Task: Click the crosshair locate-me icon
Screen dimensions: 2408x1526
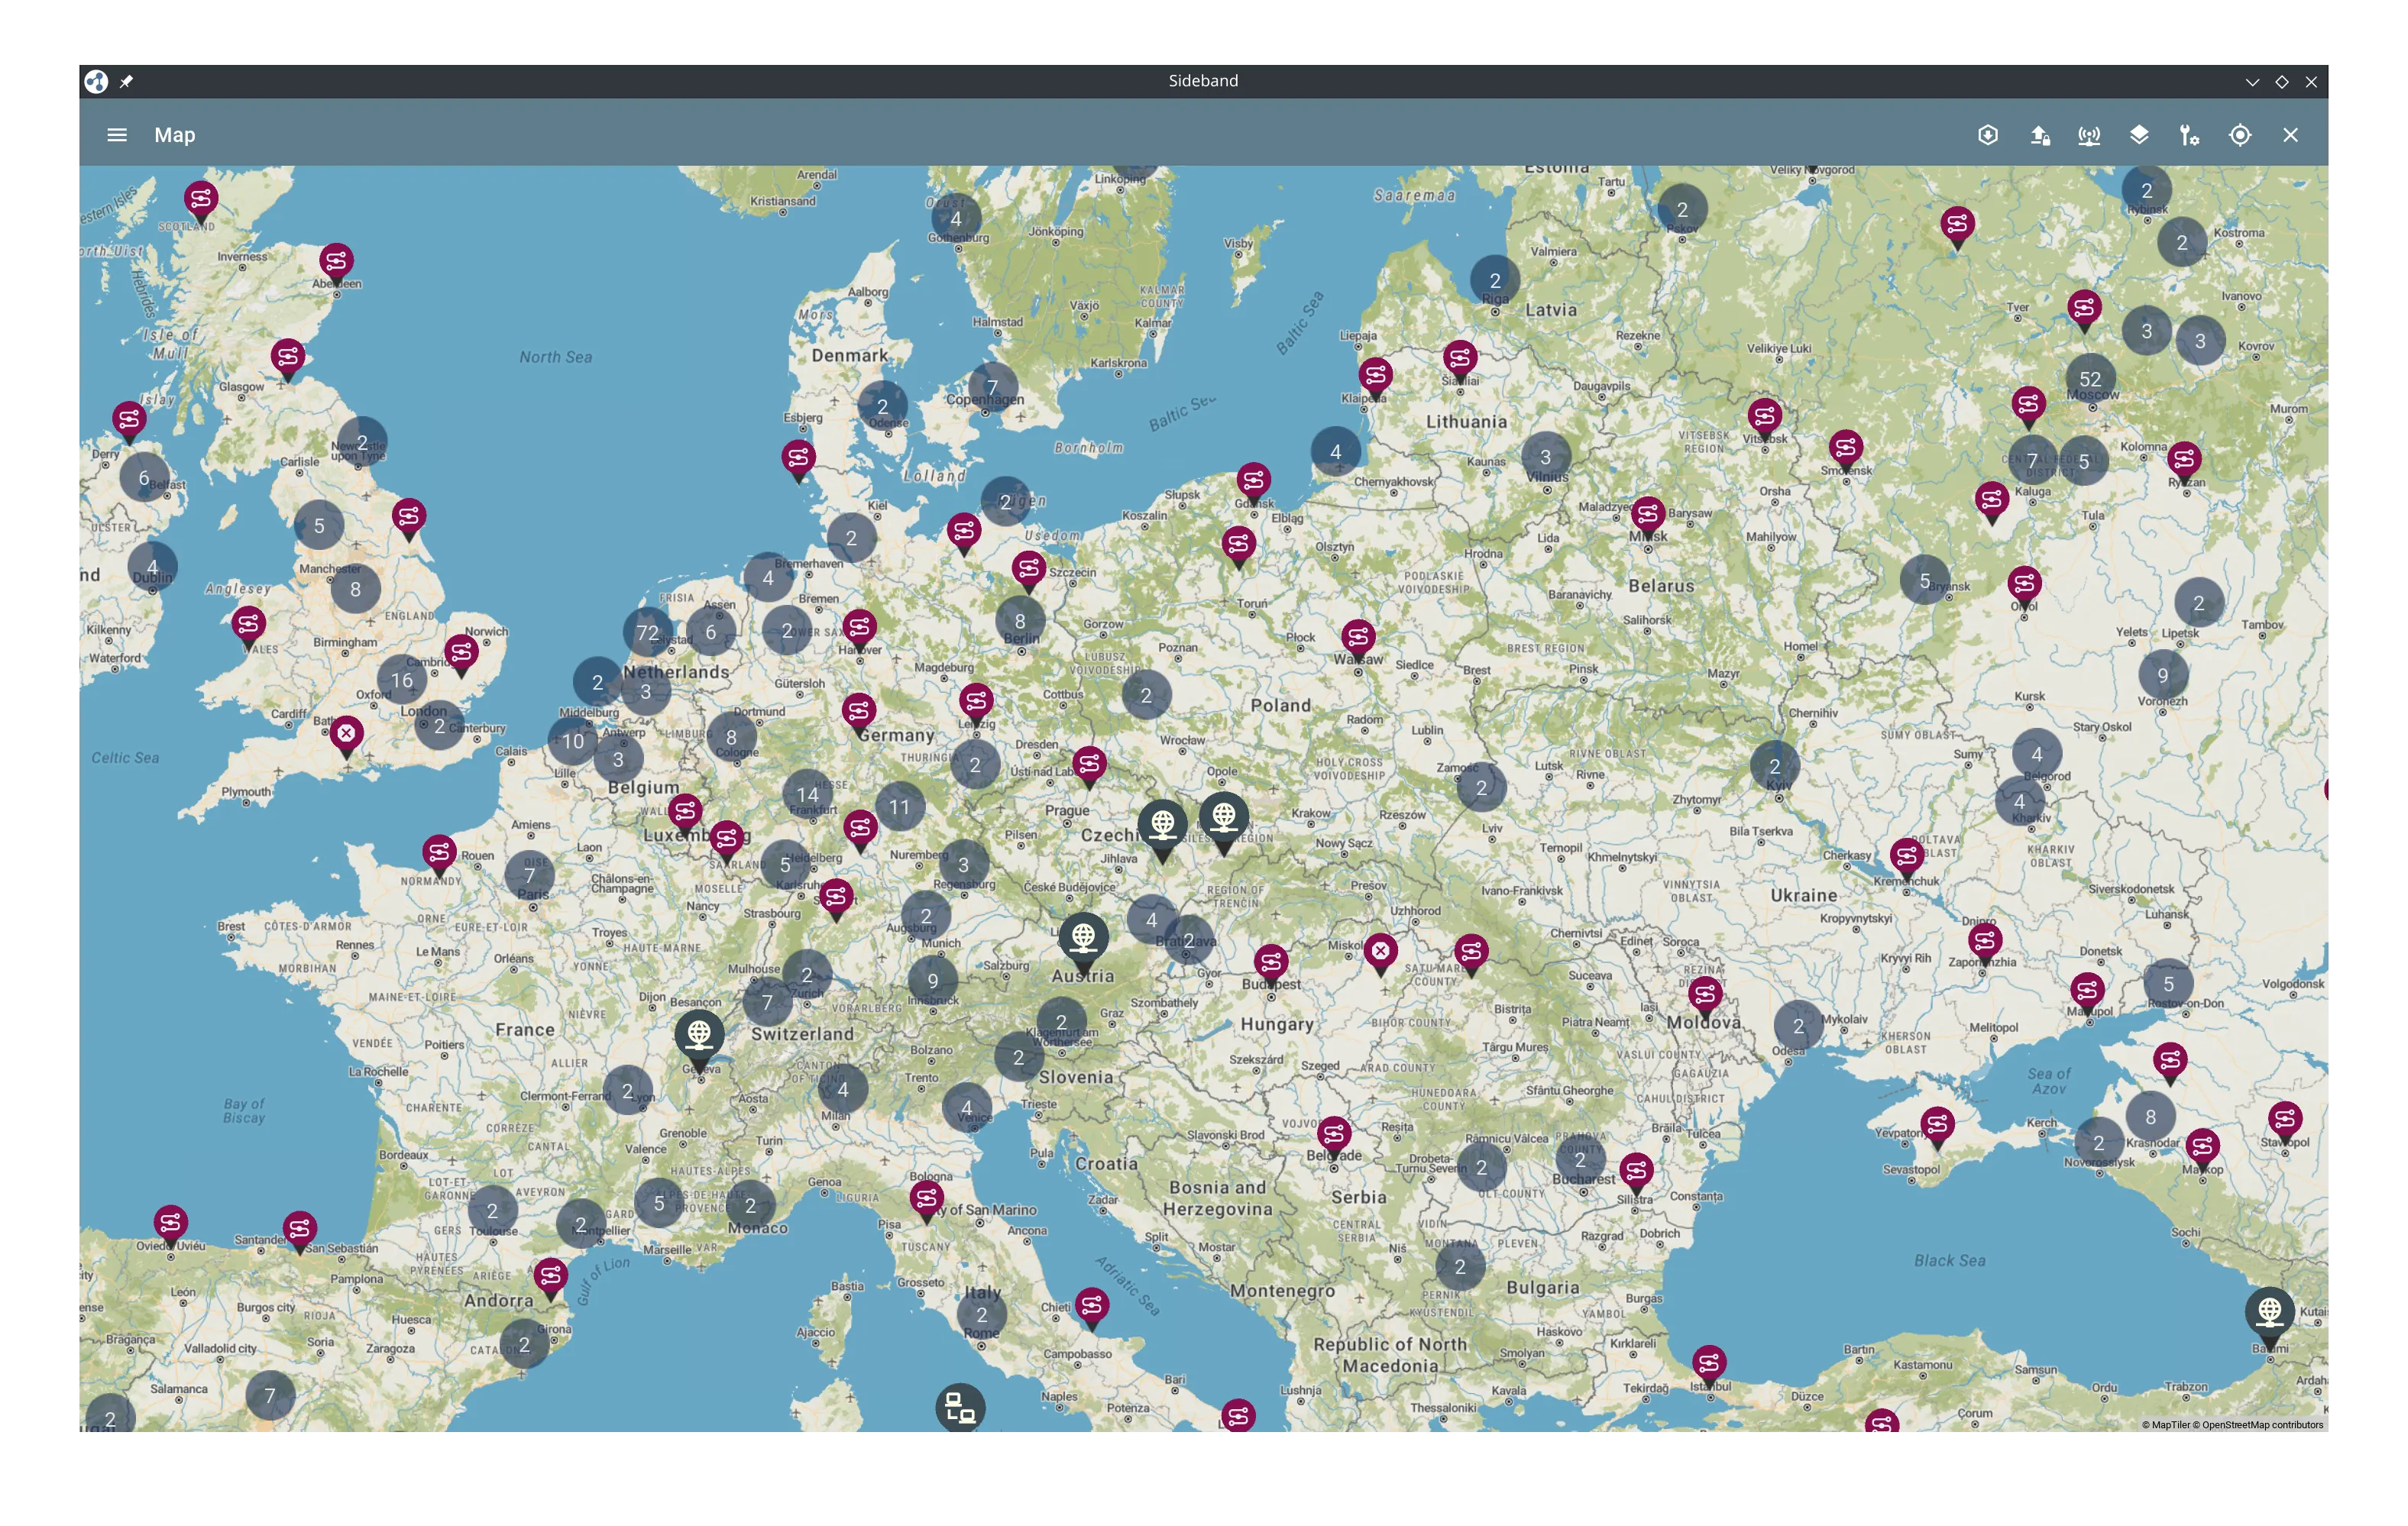Action: pyautogui.click(x=2240, y=135)
